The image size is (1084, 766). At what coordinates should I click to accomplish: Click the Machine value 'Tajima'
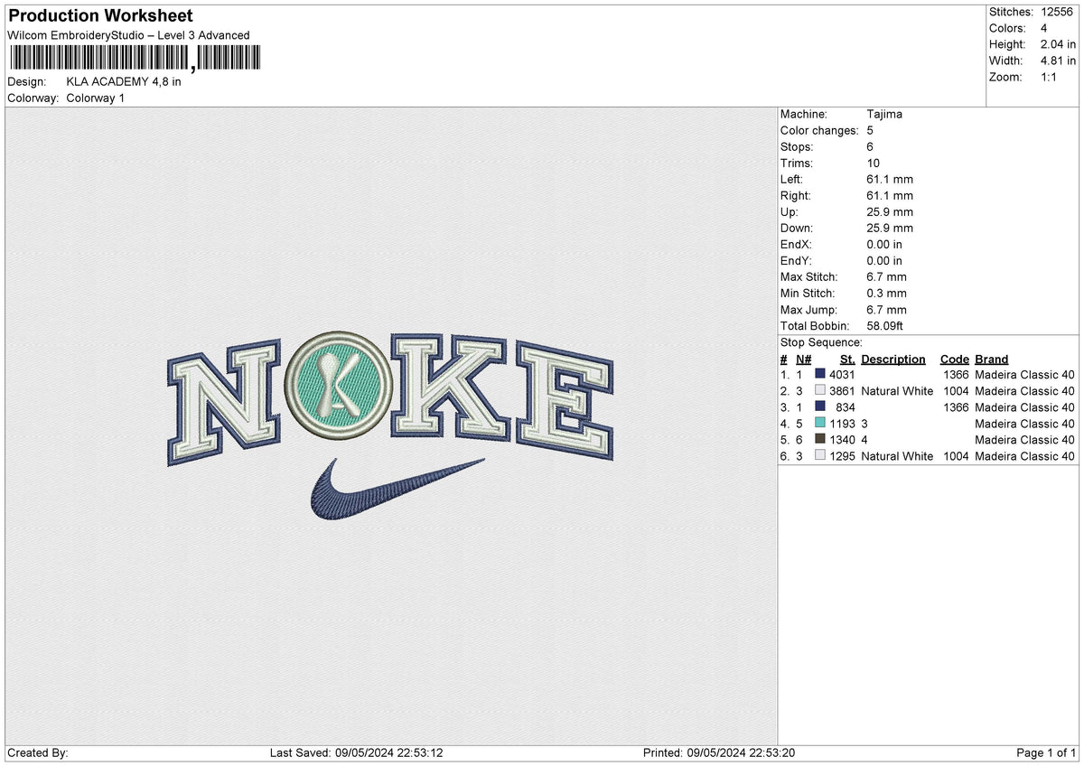[884, 114]
